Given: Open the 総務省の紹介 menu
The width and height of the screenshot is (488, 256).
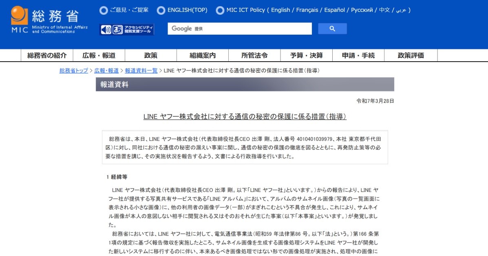Looking at the screenshot, I should pyautogui.click(x=47, y=56).
